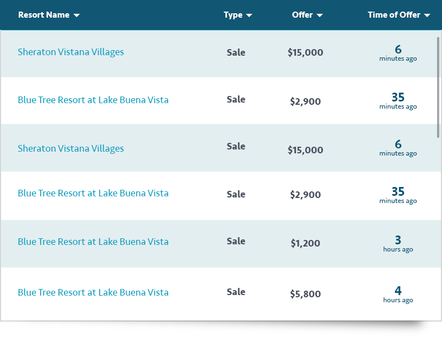Click the $5,800 offer amount
Screen dimensions: 442x337
coord(305,294)
